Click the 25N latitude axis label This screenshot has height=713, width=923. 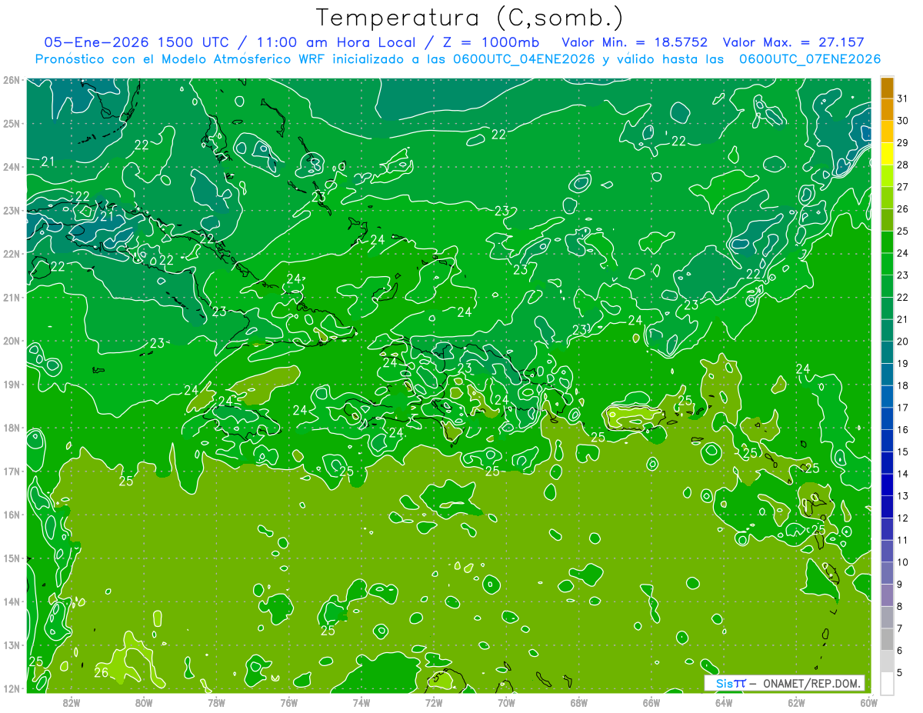(x=11, y=123)
